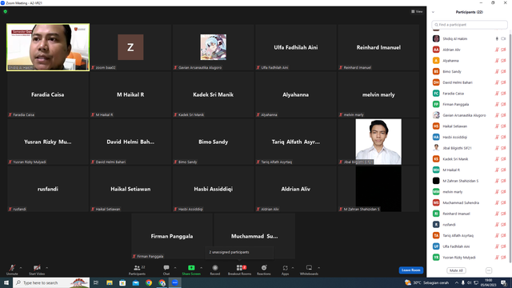The height and width of the screenshot is (288, 512).
Task: Select the zoom baa02 tile
Action: (x=130, y=47)
